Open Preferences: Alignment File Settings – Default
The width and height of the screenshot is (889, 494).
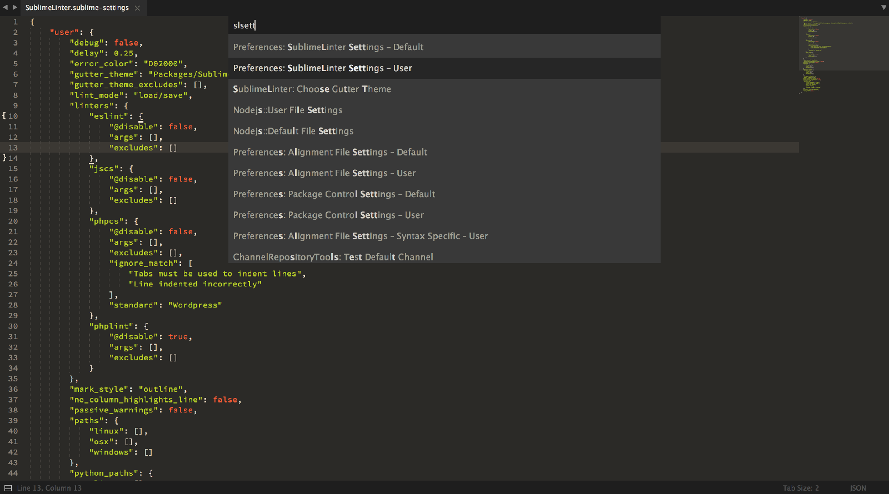pos(444,152)
